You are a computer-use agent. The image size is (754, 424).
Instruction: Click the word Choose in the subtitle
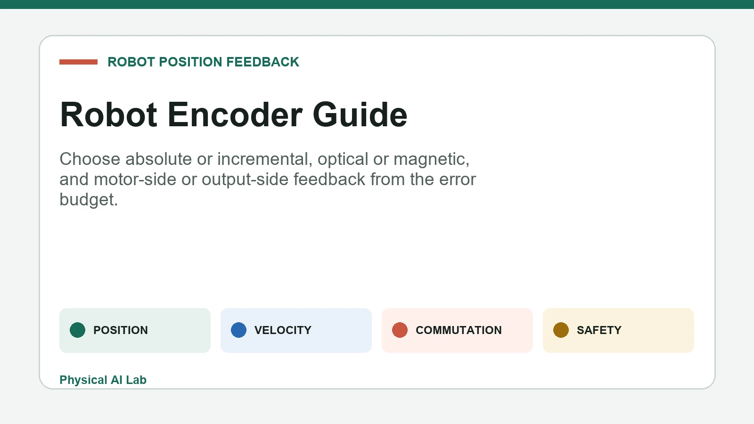click(90, 159)
